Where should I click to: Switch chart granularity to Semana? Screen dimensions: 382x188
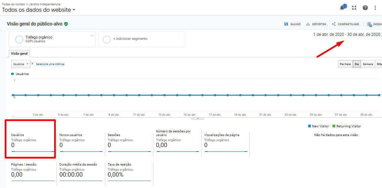[x=368, y=64]
